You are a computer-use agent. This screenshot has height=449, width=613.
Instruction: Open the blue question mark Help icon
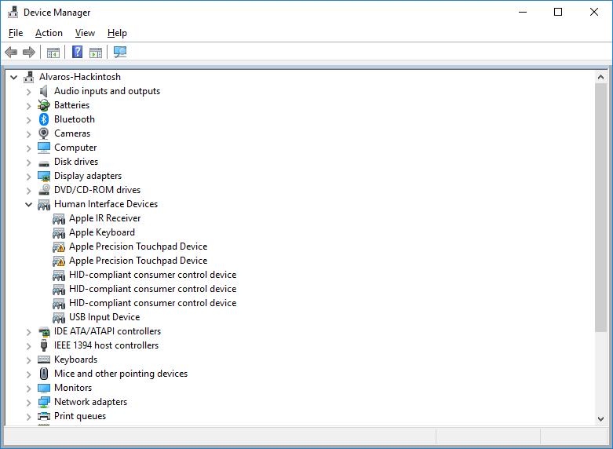(78, 52)
